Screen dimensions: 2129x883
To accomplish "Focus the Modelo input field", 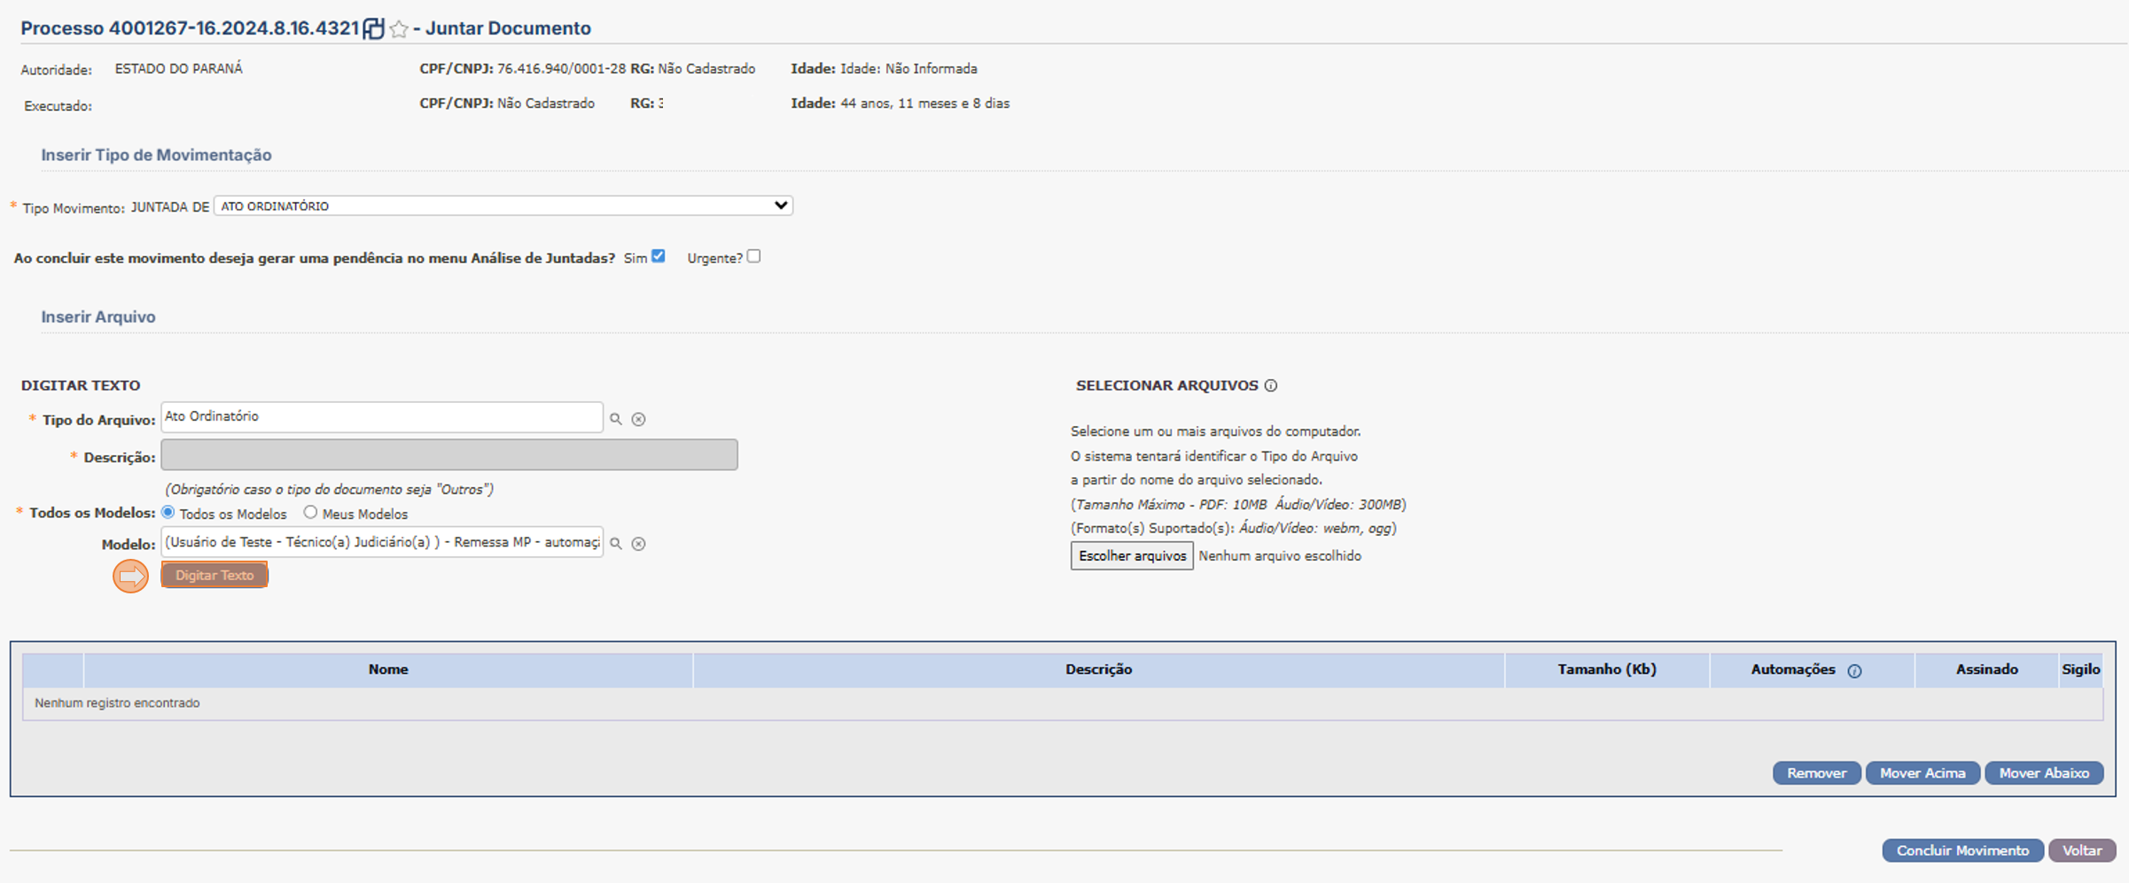I will (382, 542).
